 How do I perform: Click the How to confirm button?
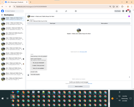click(x=79, y=86)
